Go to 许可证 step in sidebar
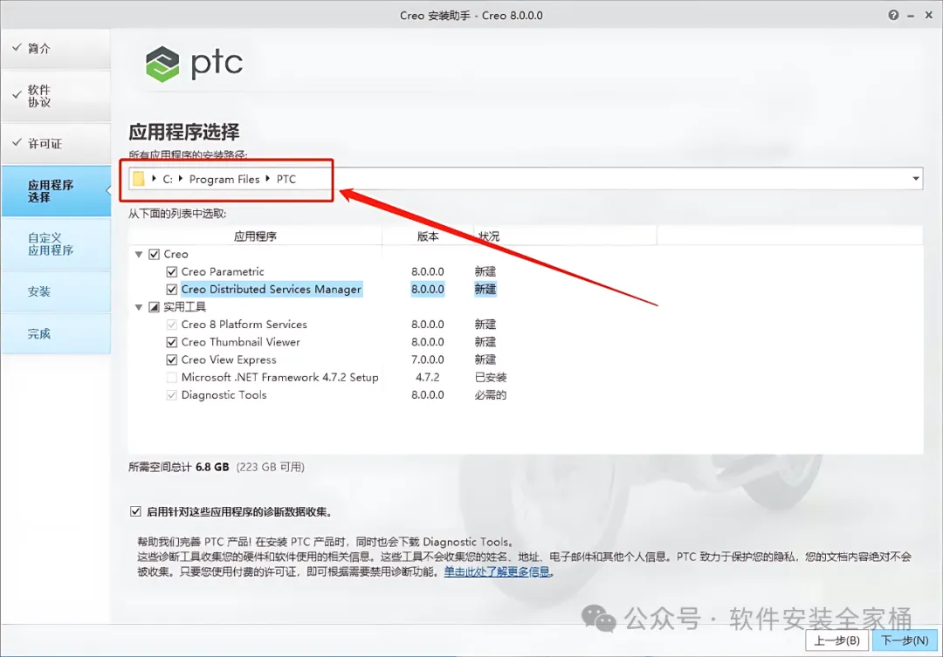Viewport: 943px width, 657px height. [56, 143]
